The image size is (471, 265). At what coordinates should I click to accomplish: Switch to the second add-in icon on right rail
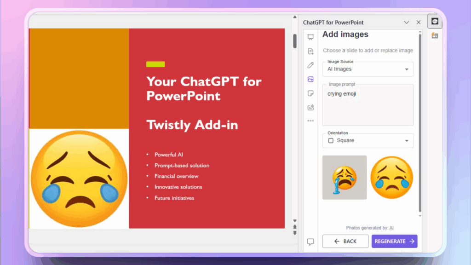[x=435, y=36]
